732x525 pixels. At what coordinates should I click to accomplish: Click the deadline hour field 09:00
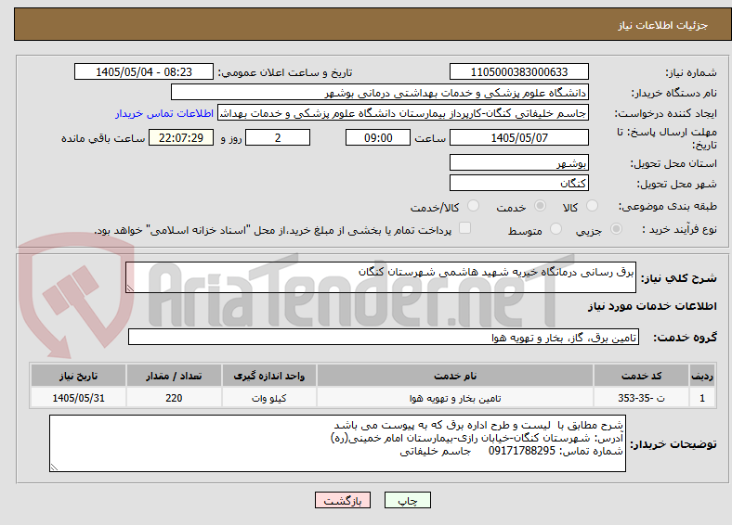pyautogui.click(x=378, y=137)
